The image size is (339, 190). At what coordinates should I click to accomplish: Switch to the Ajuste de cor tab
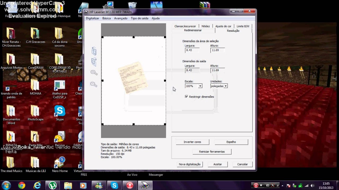click(x=223, y=26)
